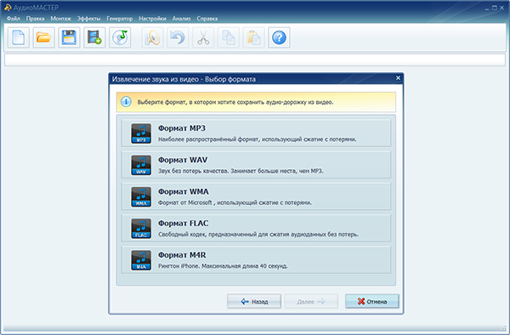510x335 pixels.
Task: Select the Формат MP3 heading
Action: click(182, 128)
